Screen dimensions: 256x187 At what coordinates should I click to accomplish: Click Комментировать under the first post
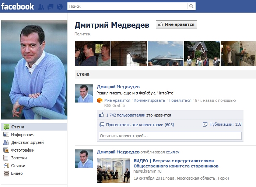tap(150, 100)
